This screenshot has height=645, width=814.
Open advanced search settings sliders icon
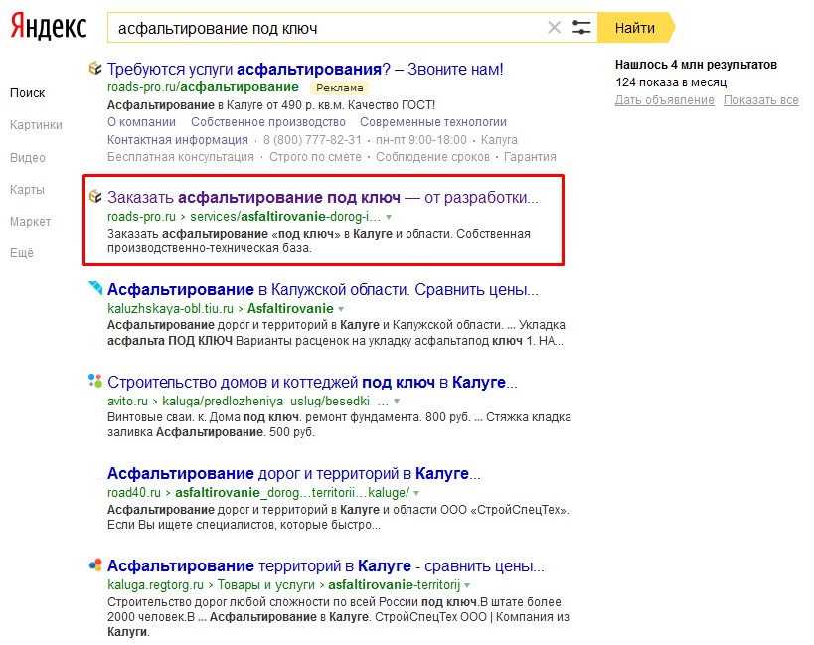[580, 28]
